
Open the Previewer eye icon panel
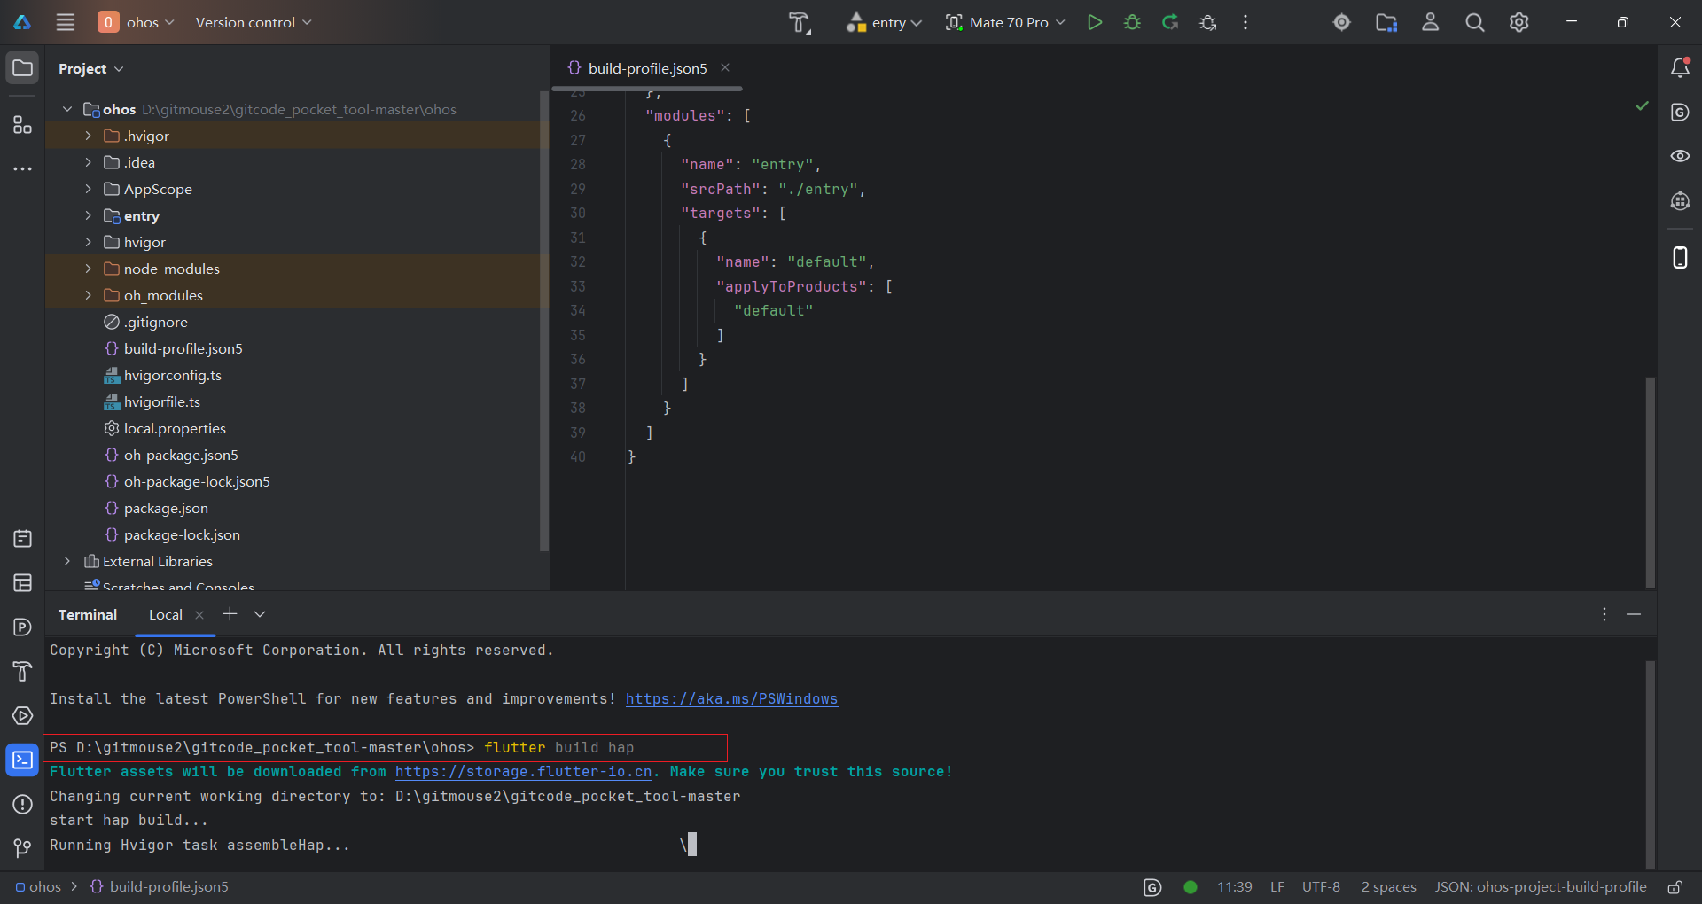[x=1681, y=156]
